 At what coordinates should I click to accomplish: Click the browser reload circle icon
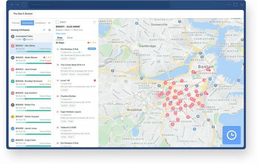(x=24, y=5)
